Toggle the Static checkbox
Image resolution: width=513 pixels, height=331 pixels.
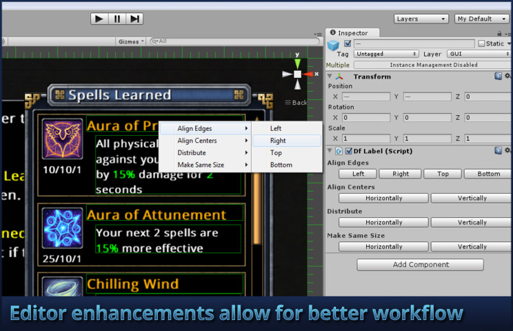click(x=481, y=43)
